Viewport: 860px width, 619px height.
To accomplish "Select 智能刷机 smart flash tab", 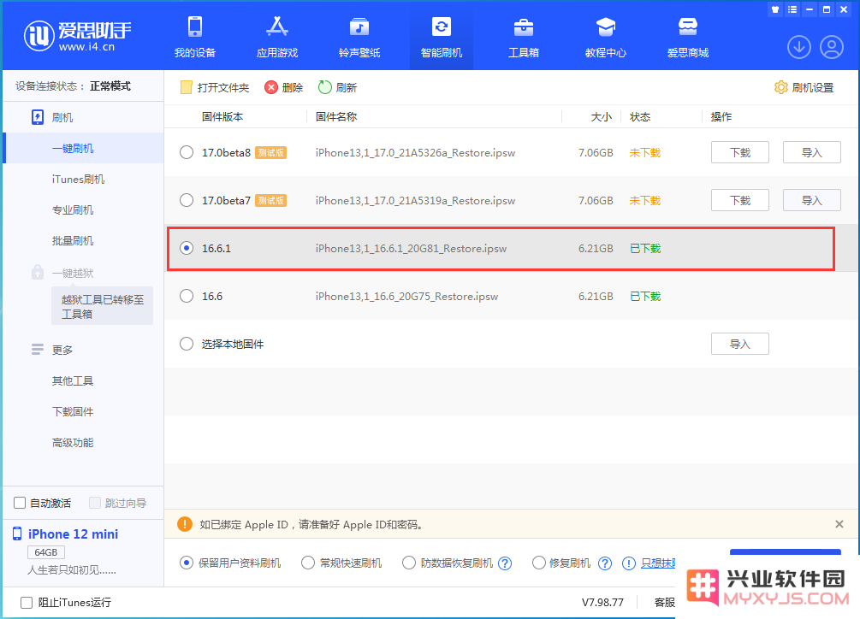I will tap(442, 38).
